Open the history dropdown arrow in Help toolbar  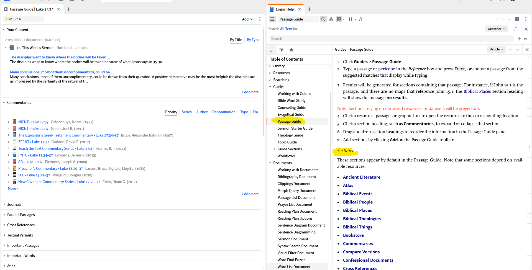[509, 19]
